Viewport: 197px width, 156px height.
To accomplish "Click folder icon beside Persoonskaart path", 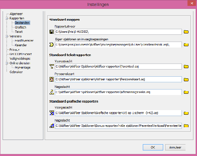I will (x=186, y=79).
